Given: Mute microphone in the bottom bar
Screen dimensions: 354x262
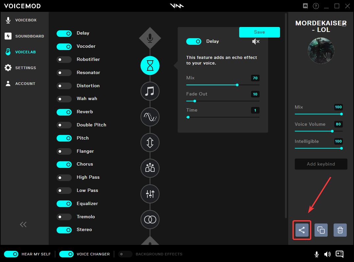Looking at the screenshot, I should coord(317,254).
